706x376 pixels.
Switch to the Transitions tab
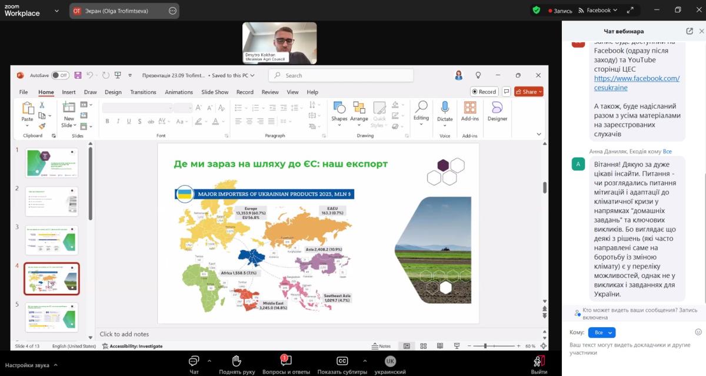pos(143,92)
